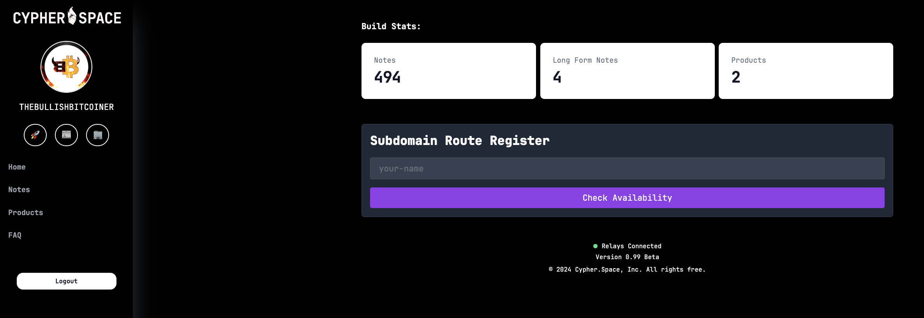
Task: Click the Cypher.Space copyright footer text
Action: tap(627, 270)
